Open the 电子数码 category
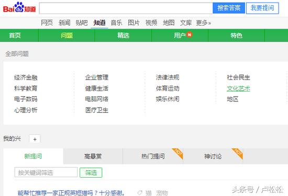 pos(26,99)
